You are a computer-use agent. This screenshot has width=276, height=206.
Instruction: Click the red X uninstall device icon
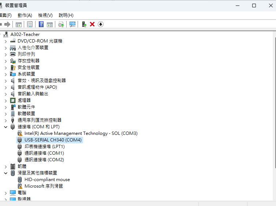pos(92,24)
